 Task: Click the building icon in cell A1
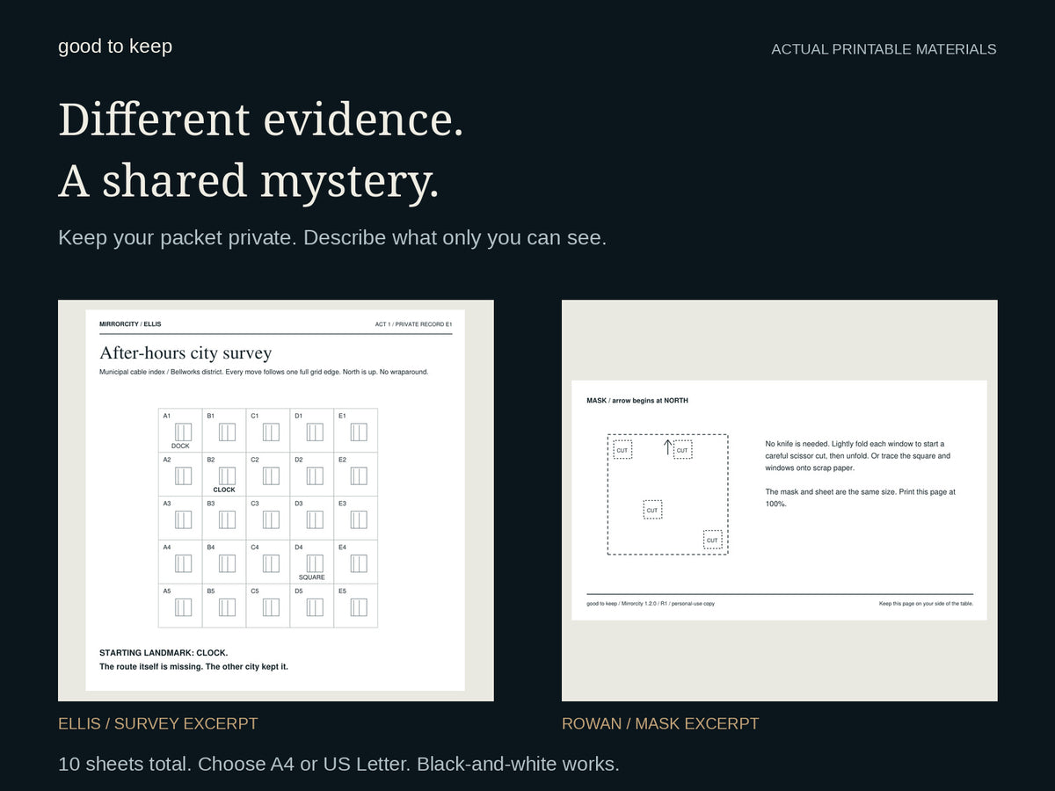(183, 432)
